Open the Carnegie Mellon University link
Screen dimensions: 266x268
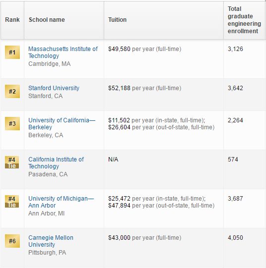pyautogui.click(x=51, y=241)
